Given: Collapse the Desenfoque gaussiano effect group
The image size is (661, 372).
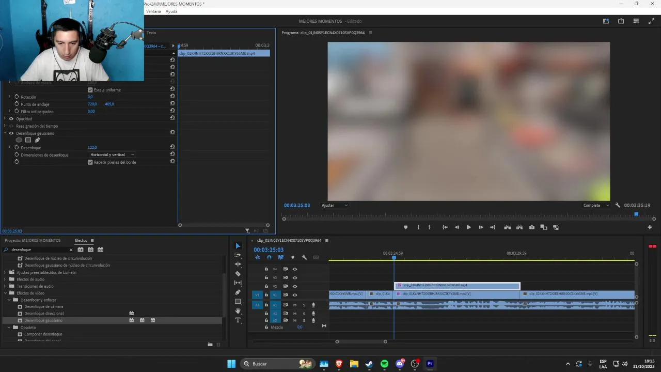Looking at the screenshot, I should 5,133.
